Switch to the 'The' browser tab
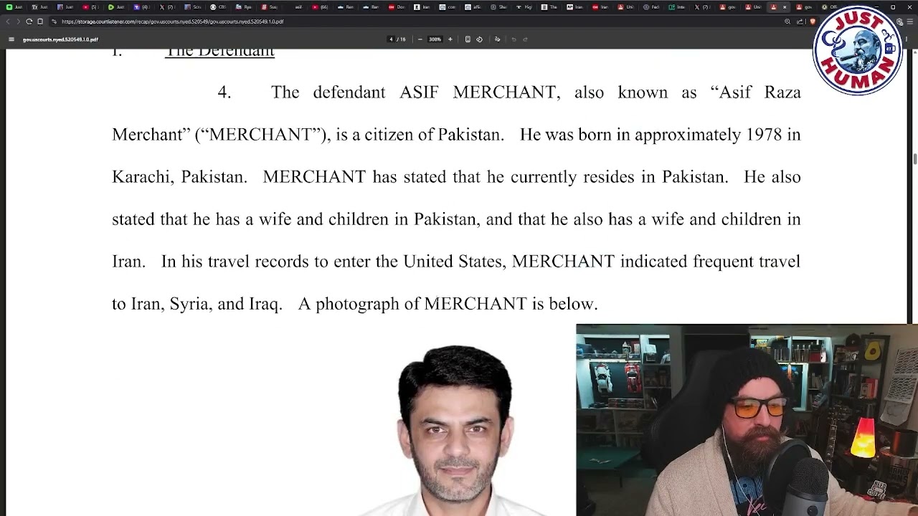This screenshot has height=516, width=918. coord(549,7)
